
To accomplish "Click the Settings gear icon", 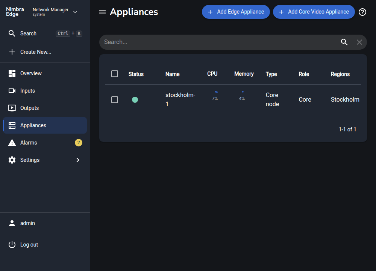I will pyautogui.click(x=12, y=160).
